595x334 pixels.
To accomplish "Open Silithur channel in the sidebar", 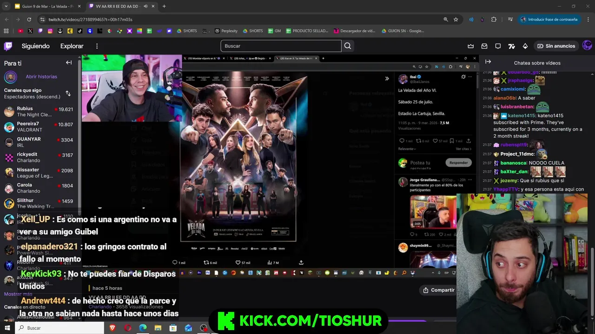I will coord(39,203).
